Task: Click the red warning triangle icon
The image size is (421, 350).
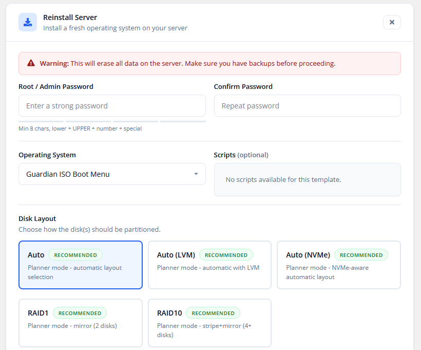Action: point(31,63)
